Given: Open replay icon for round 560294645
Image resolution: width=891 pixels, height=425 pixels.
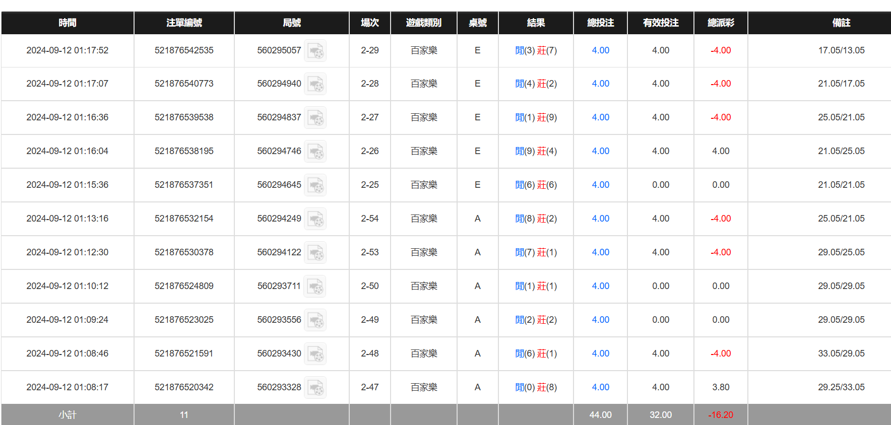Looking at the screenshot, I should pyautogui.click(x=315, y=185).
